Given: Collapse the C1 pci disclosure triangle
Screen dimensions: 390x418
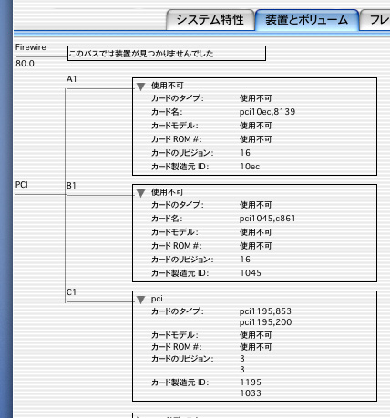Looking at the screenshot, I should pos(140,300).
